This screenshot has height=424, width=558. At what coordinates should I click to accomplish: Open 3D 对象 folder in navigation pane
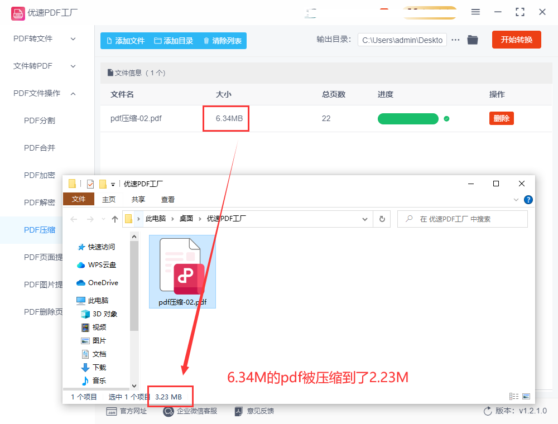[99, 314]
